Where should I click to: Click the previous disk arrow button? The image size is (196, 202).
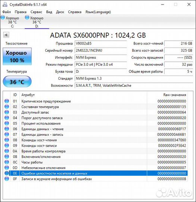coord(6,35)
